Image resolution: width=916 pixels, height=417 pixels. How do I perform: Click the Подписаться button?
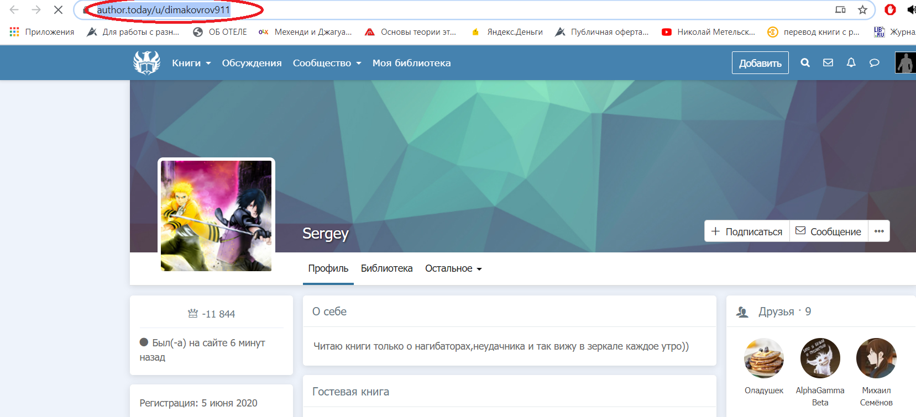point(747,231)
